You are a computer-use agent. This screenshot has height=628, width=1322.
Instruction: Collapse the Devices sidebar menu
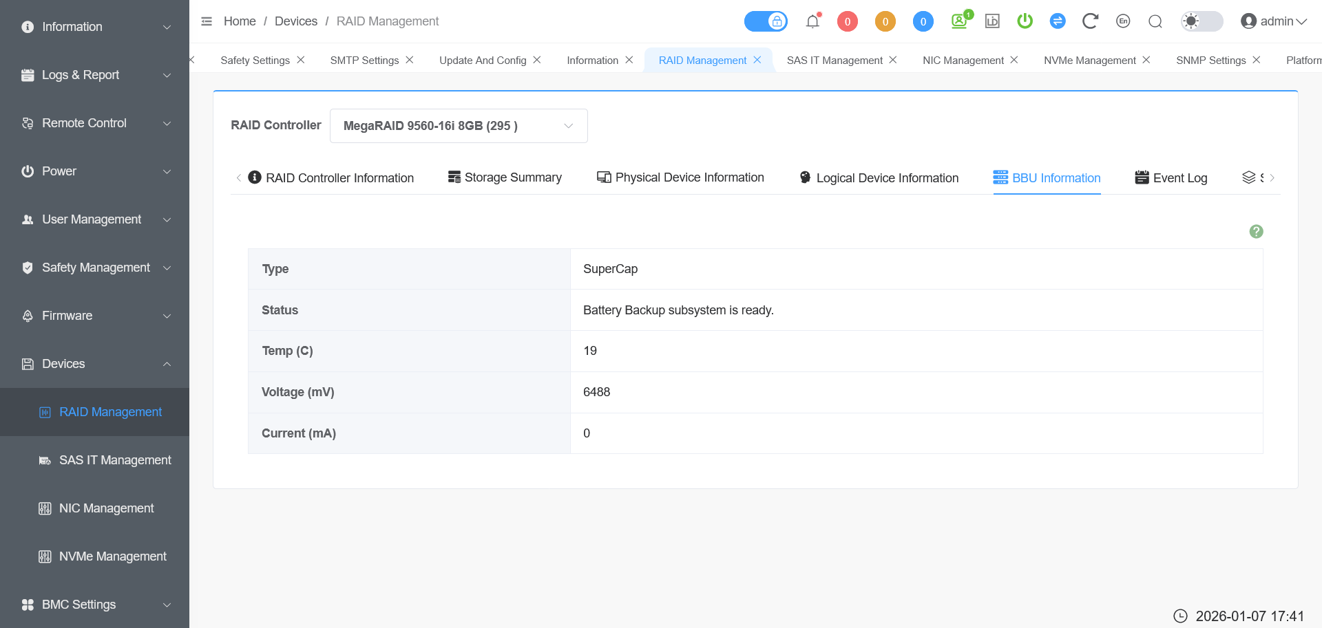[95, 364]
